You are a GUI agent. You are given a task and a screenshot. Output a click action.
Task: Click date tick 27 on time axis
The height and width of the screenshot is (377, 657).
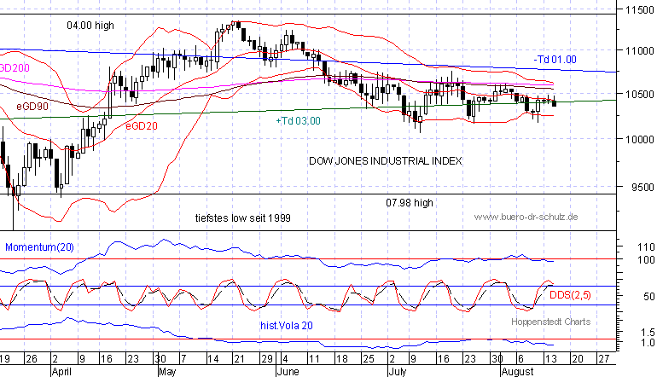click(604, 359)
